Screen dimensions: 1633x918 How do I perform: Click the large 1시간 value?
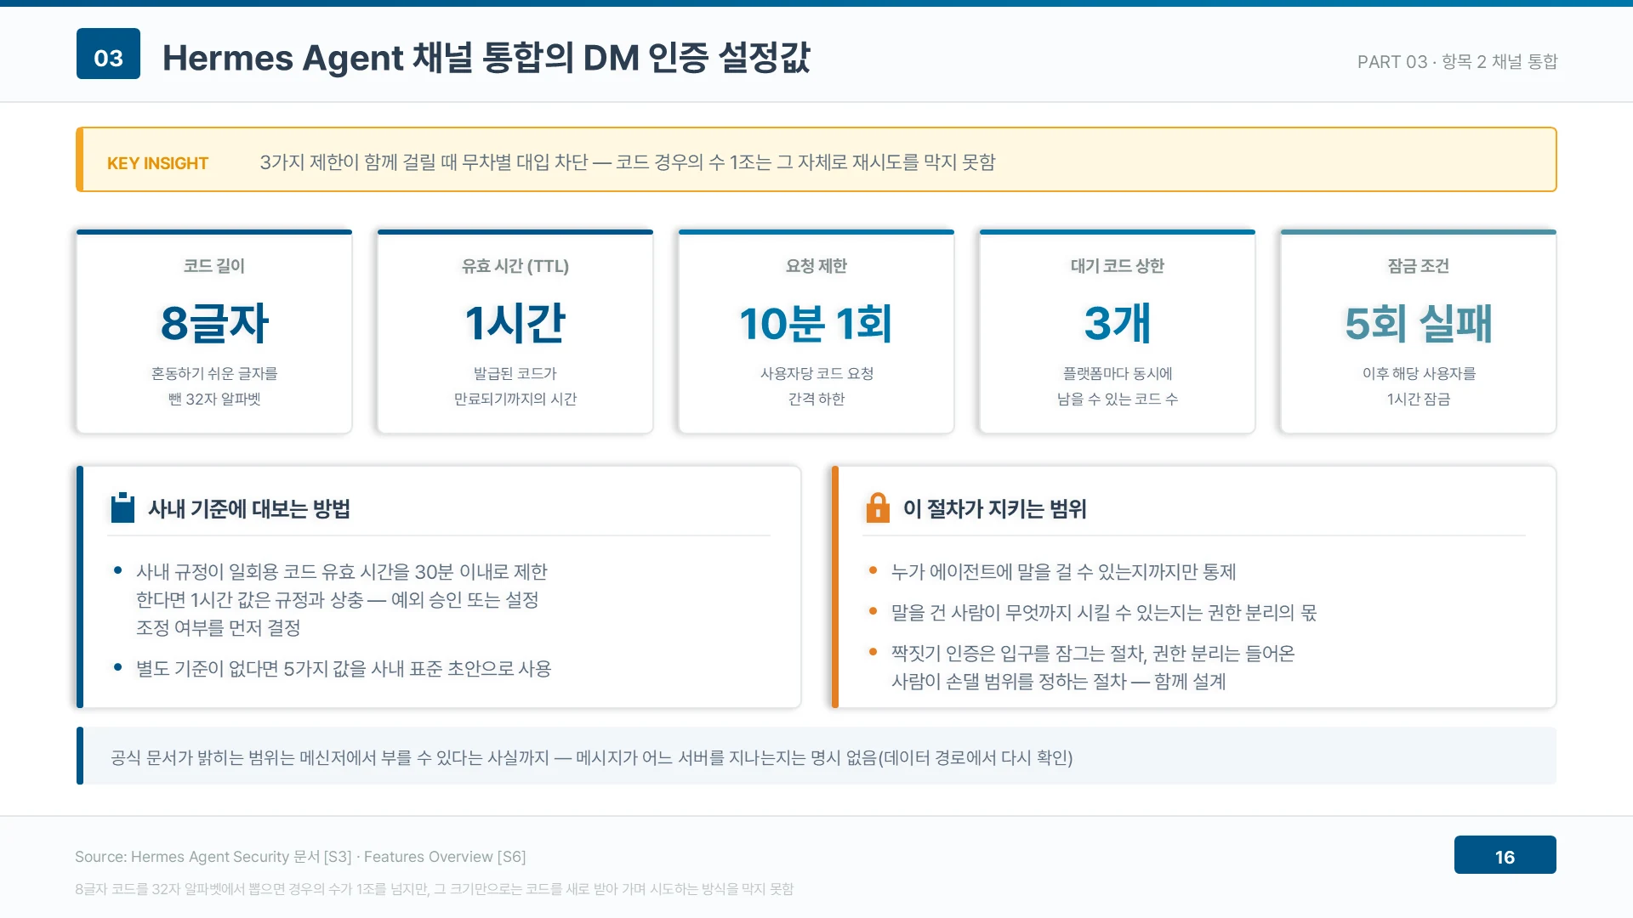coord(515,323)
